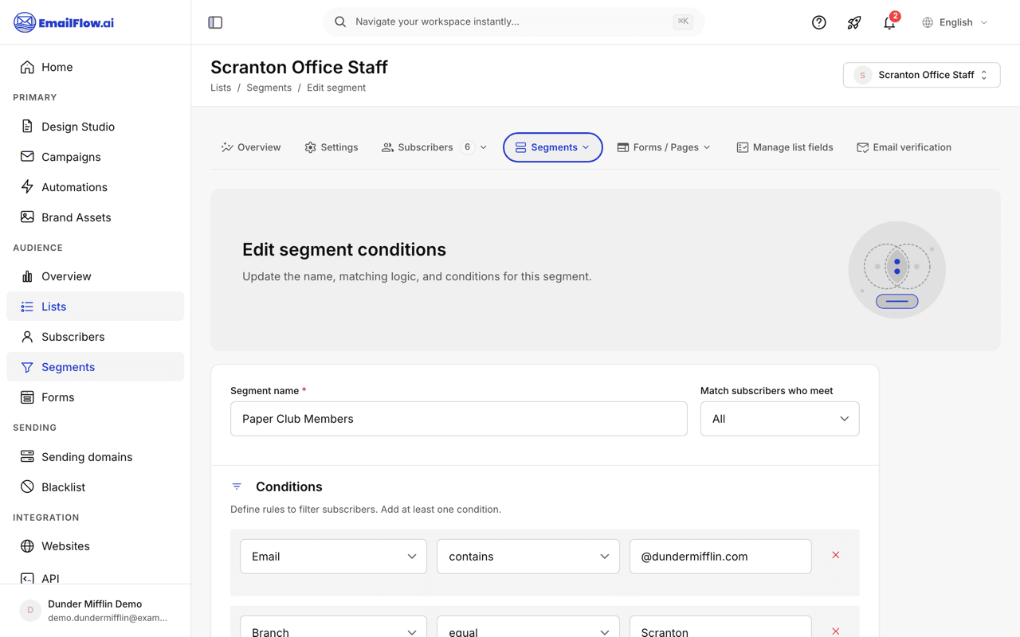Click the subscribers count badge 6

point(468,147)
